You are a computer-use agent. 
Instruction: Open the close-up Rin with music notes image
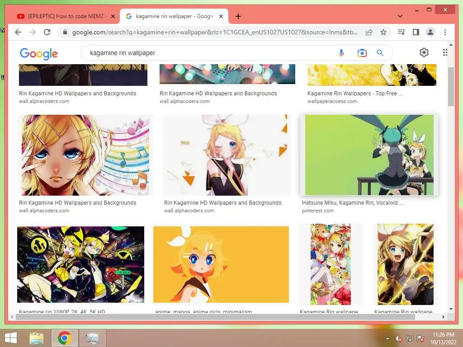click(85, 155)
